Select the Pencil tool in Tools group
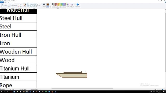The height and width of the screenshot is (93, 166). pyautogui.click(x=19, y=5)
